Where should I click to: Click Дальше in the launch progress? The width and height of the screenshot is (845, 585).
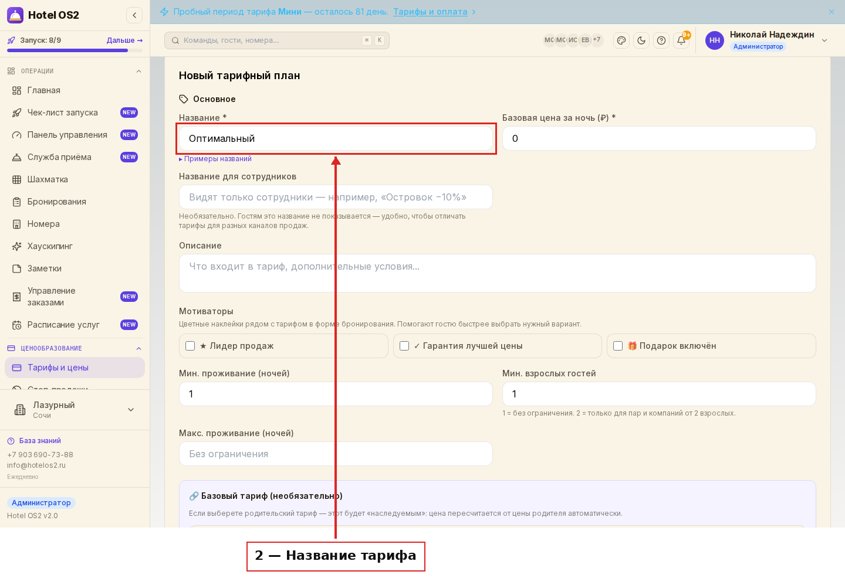click(124, 40)
